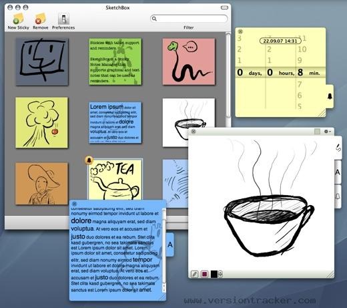Switch to the A text tab on cup sticky

coord(338,172)
